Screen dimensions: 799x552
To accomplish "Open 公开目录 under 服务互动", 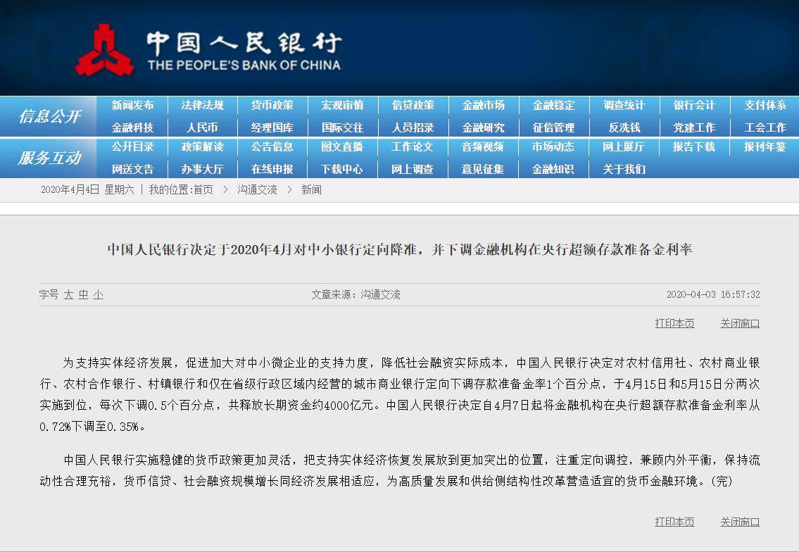I will [132, 146].
